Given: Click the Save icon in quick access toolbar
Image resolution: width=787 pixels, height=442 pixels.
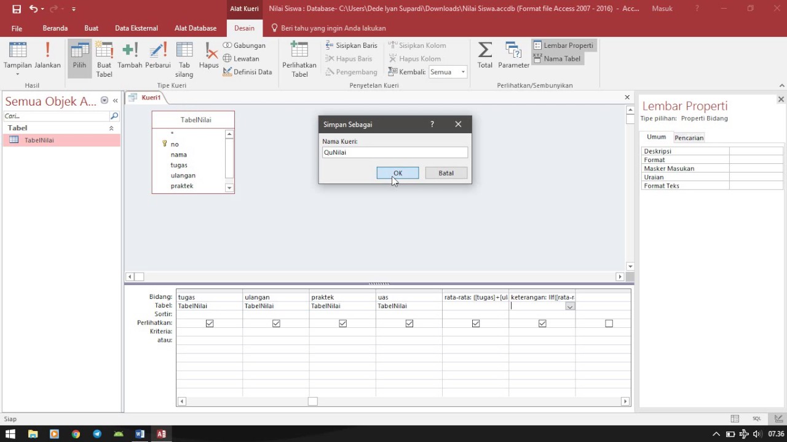Looking at the screenshot, I should pos(17,9).
